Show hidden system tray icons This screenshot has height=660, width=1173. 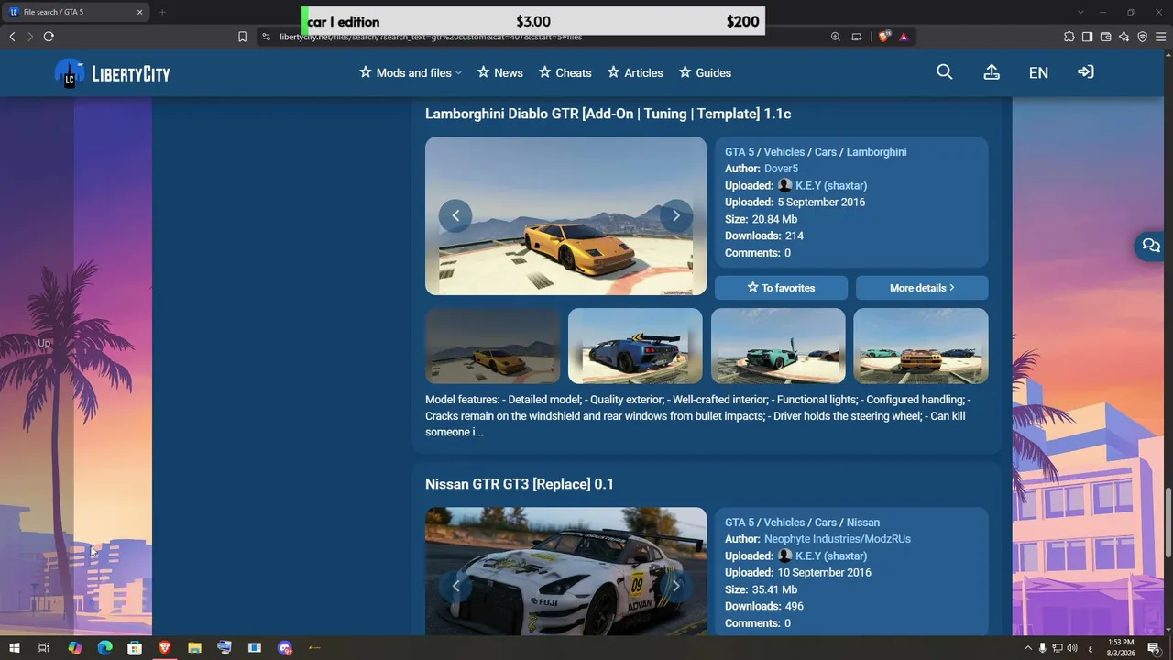(1027, 648)
